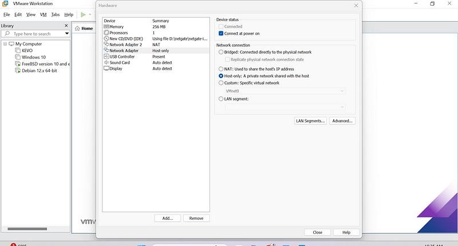Select the KEVO library entry

(27, 50)
